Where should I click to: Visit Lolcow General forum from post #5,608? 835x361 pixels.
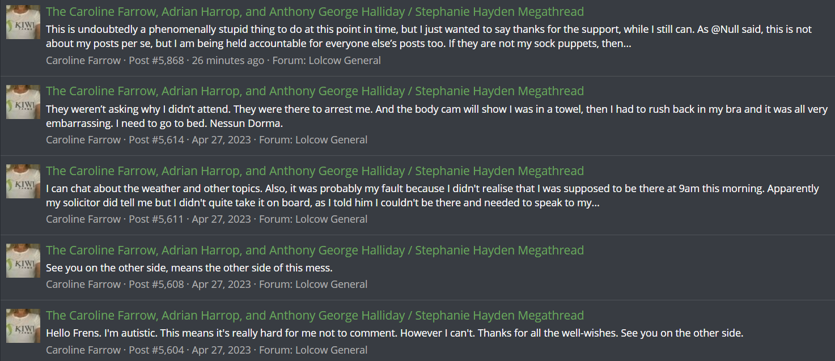click(x=331, y=284)
